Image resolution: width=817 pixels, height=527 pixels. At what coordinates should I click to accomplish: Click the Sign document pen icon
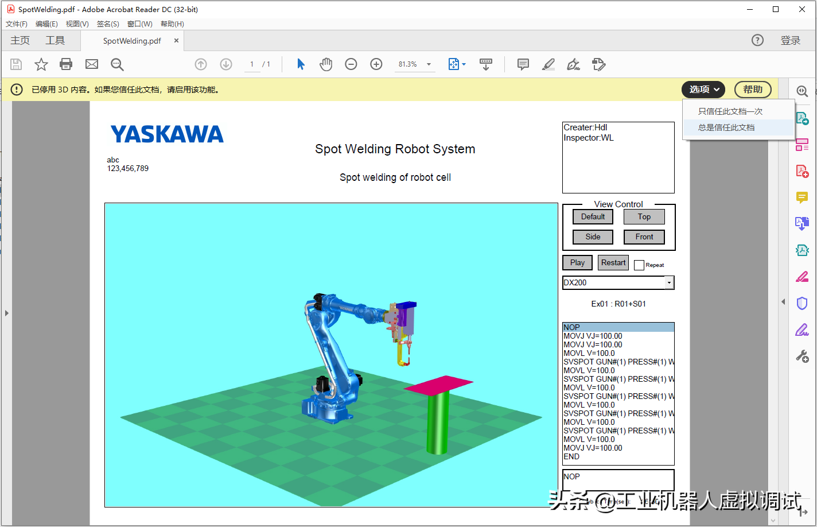click(x=573, y=64)
